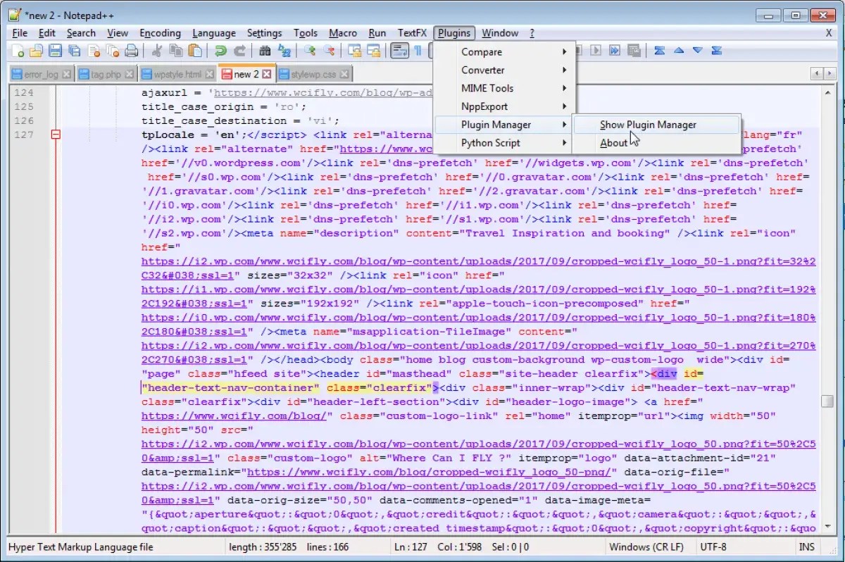Zoom in with the magnifier-plus icon
845x562 pixels.
[x=311, y=51]
